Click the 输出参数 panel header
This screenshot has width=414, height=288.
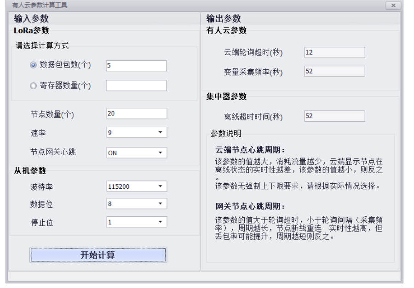224,19
